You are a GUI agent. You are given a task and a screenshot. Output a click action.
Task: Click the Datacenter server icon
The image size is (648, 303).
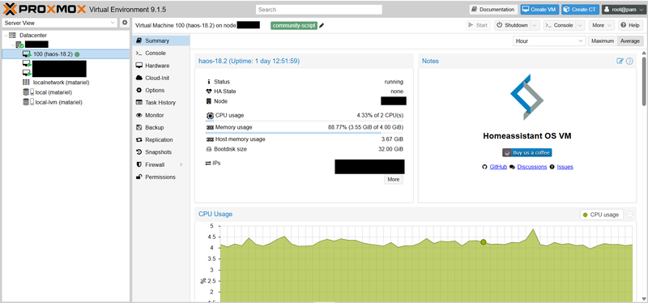pos(12,36)
